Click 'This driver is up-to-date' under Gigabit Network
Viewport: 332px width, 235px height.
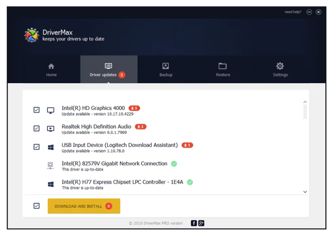(x=83, y=169)
